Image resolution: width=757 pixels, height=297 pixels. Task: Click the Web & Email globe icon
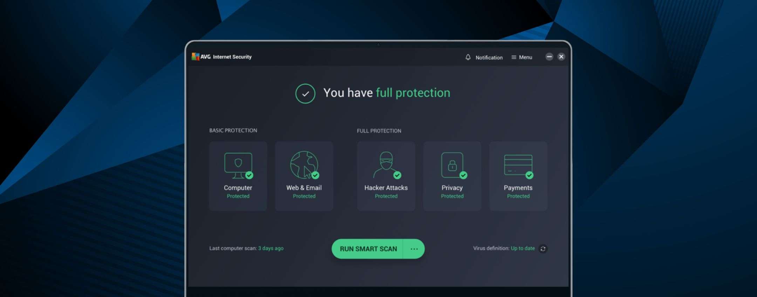coord(304,165)
